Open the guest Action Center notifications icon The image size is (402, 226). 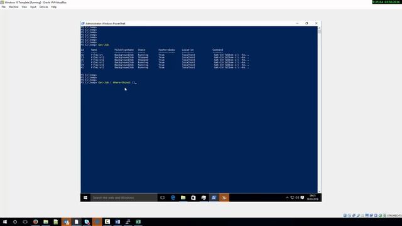[x=302, y=198]
